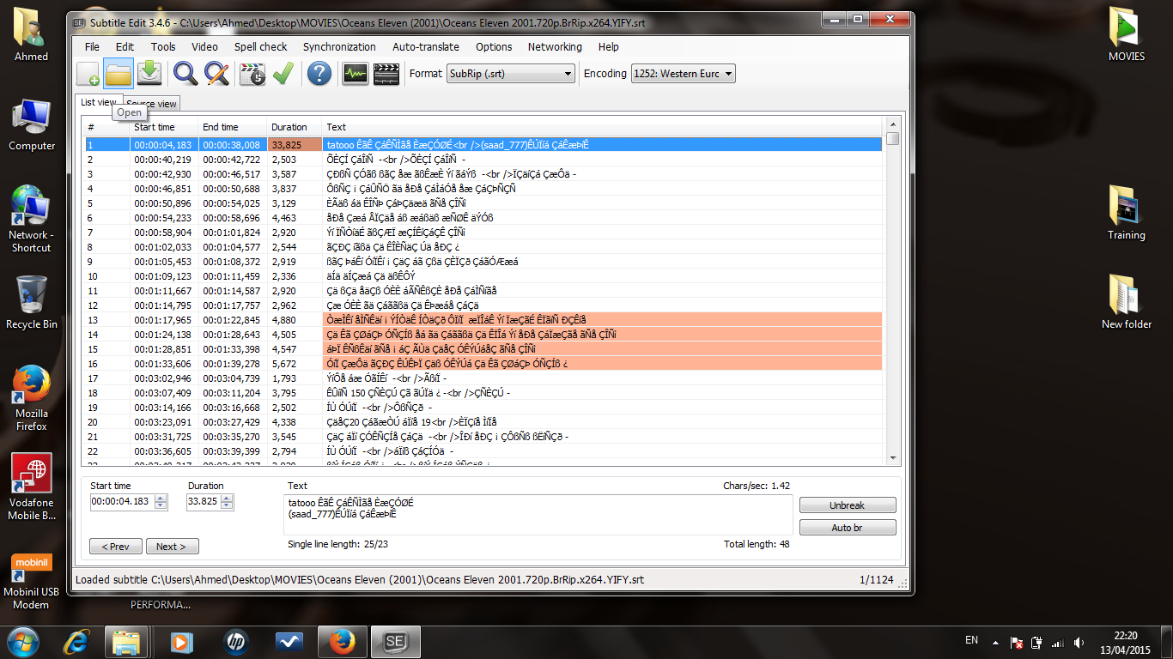Toggle the waveform display icon

click(x=355, y=74)
